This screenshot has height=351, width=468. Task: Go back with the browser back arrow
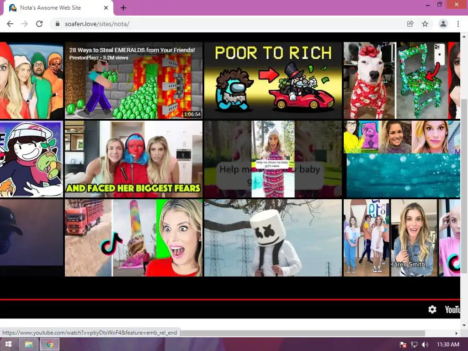point(10,24)
